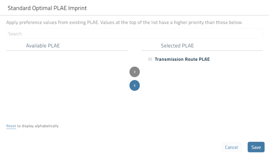Restore alphabetical order via Reset
Viewport: 269px width, 154px height.
[11, 126]
